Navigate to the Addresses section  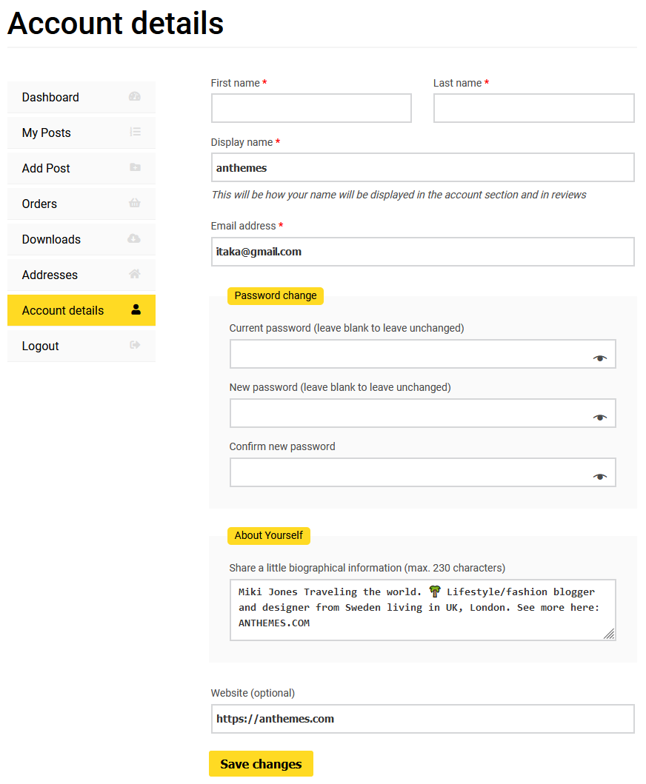[x=50, y=275]
